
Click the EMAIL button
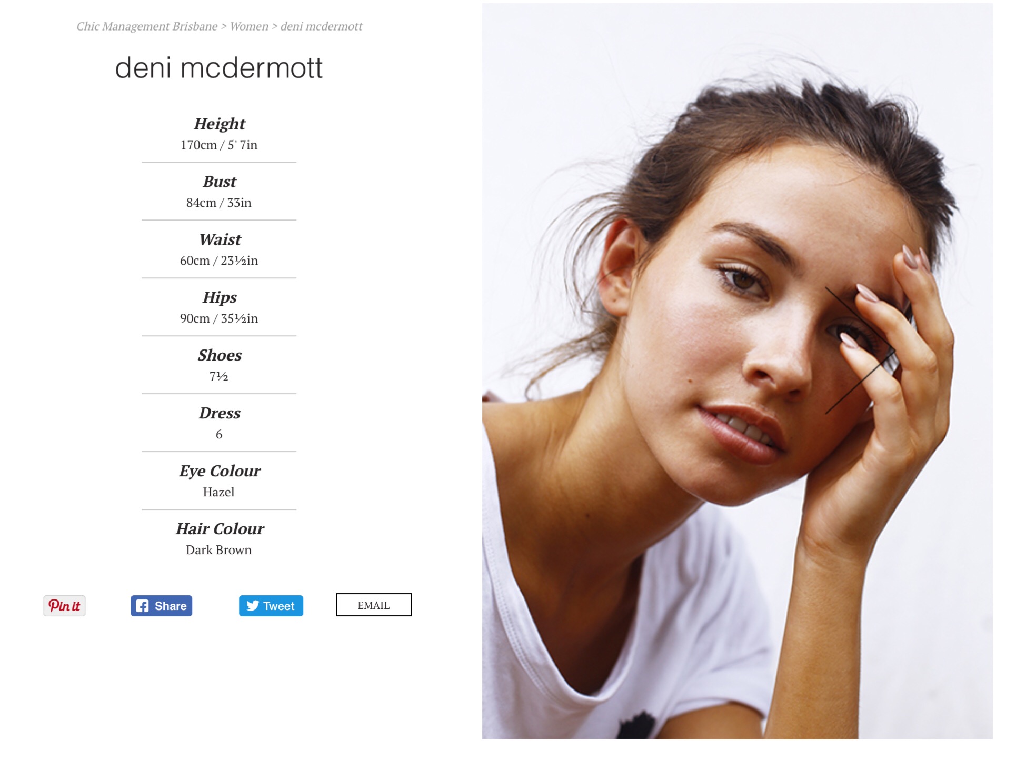[x=373, y=605]
